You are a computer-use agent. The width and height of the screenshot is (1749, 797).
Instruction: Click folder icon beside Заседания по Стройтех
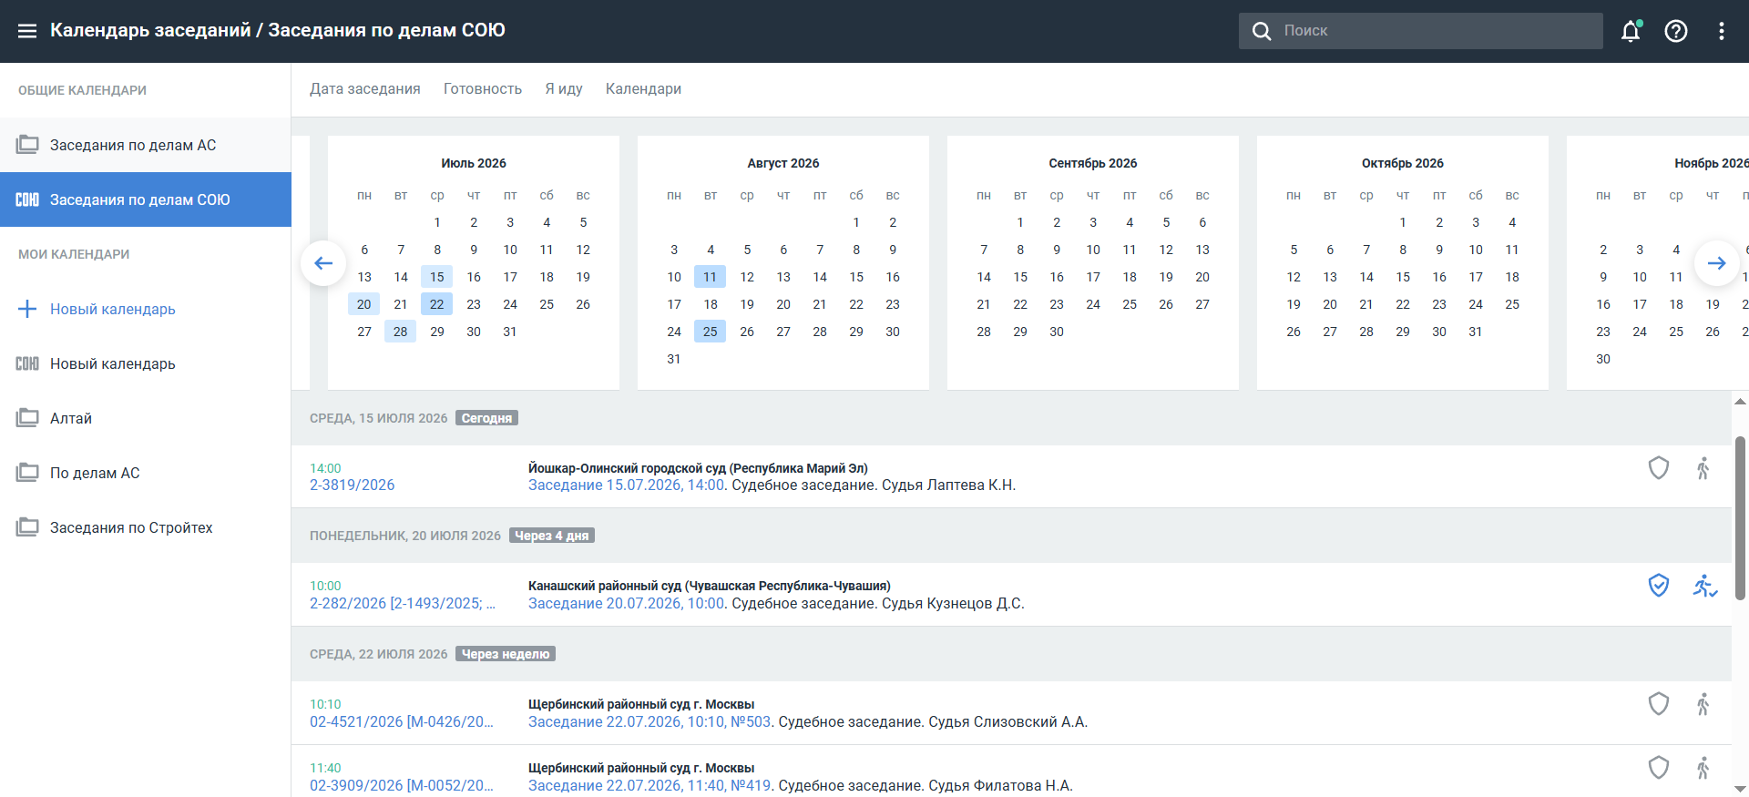27,527
